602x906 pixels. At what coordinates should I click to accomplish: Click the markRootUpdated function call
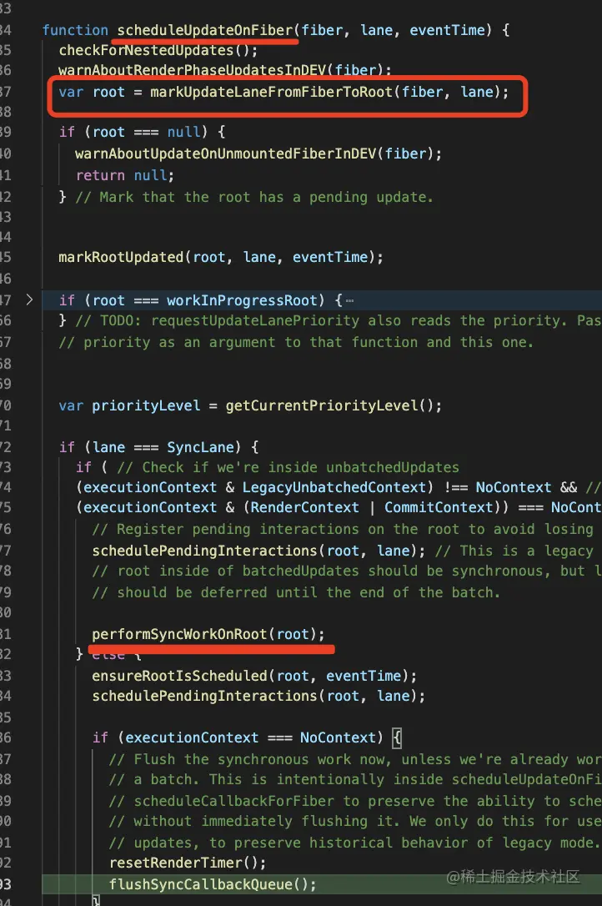coord(121,257)
